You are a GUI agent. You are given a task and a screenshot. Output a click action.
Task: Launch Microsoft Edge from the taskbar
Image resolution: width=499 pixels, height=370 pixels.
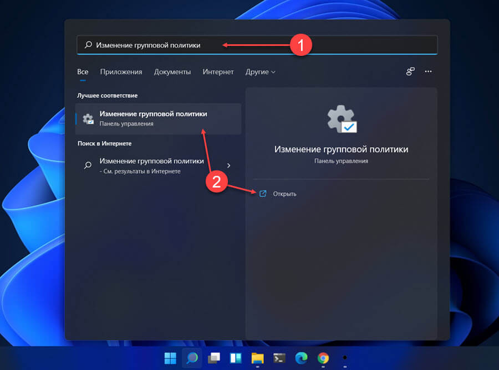301,358
